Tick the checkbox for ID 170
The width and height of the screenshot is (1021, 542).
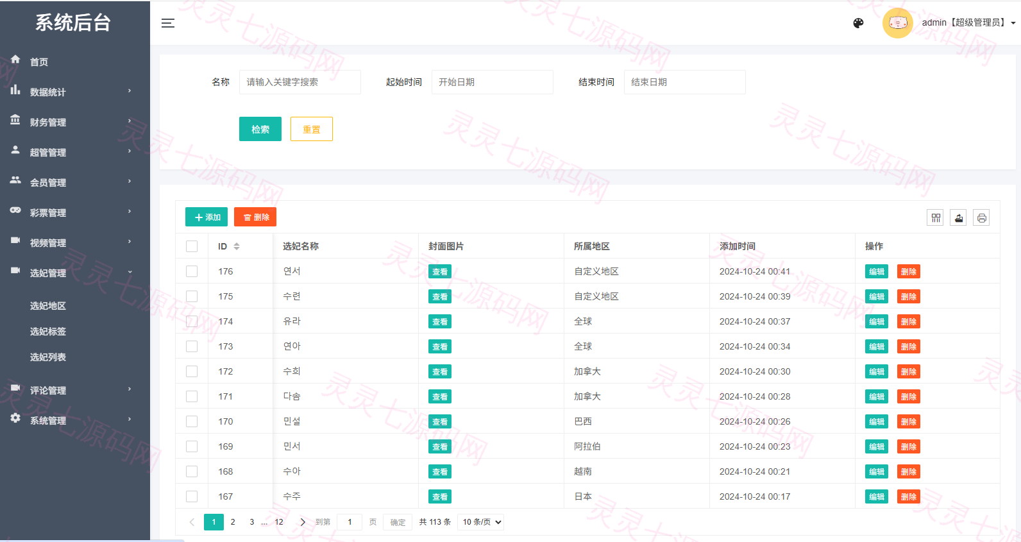click(192, 421)
